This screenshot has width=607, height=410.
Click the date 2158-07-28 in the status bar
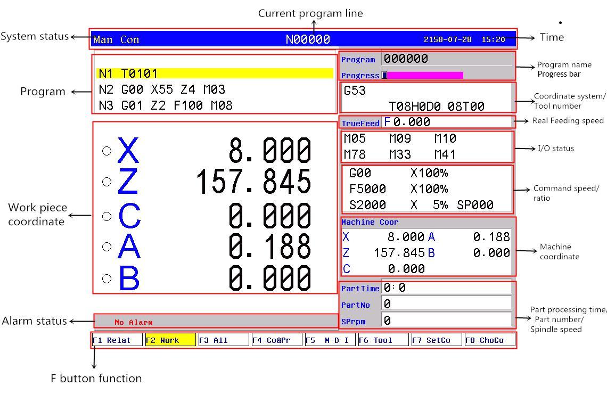(x=447, y=39)
